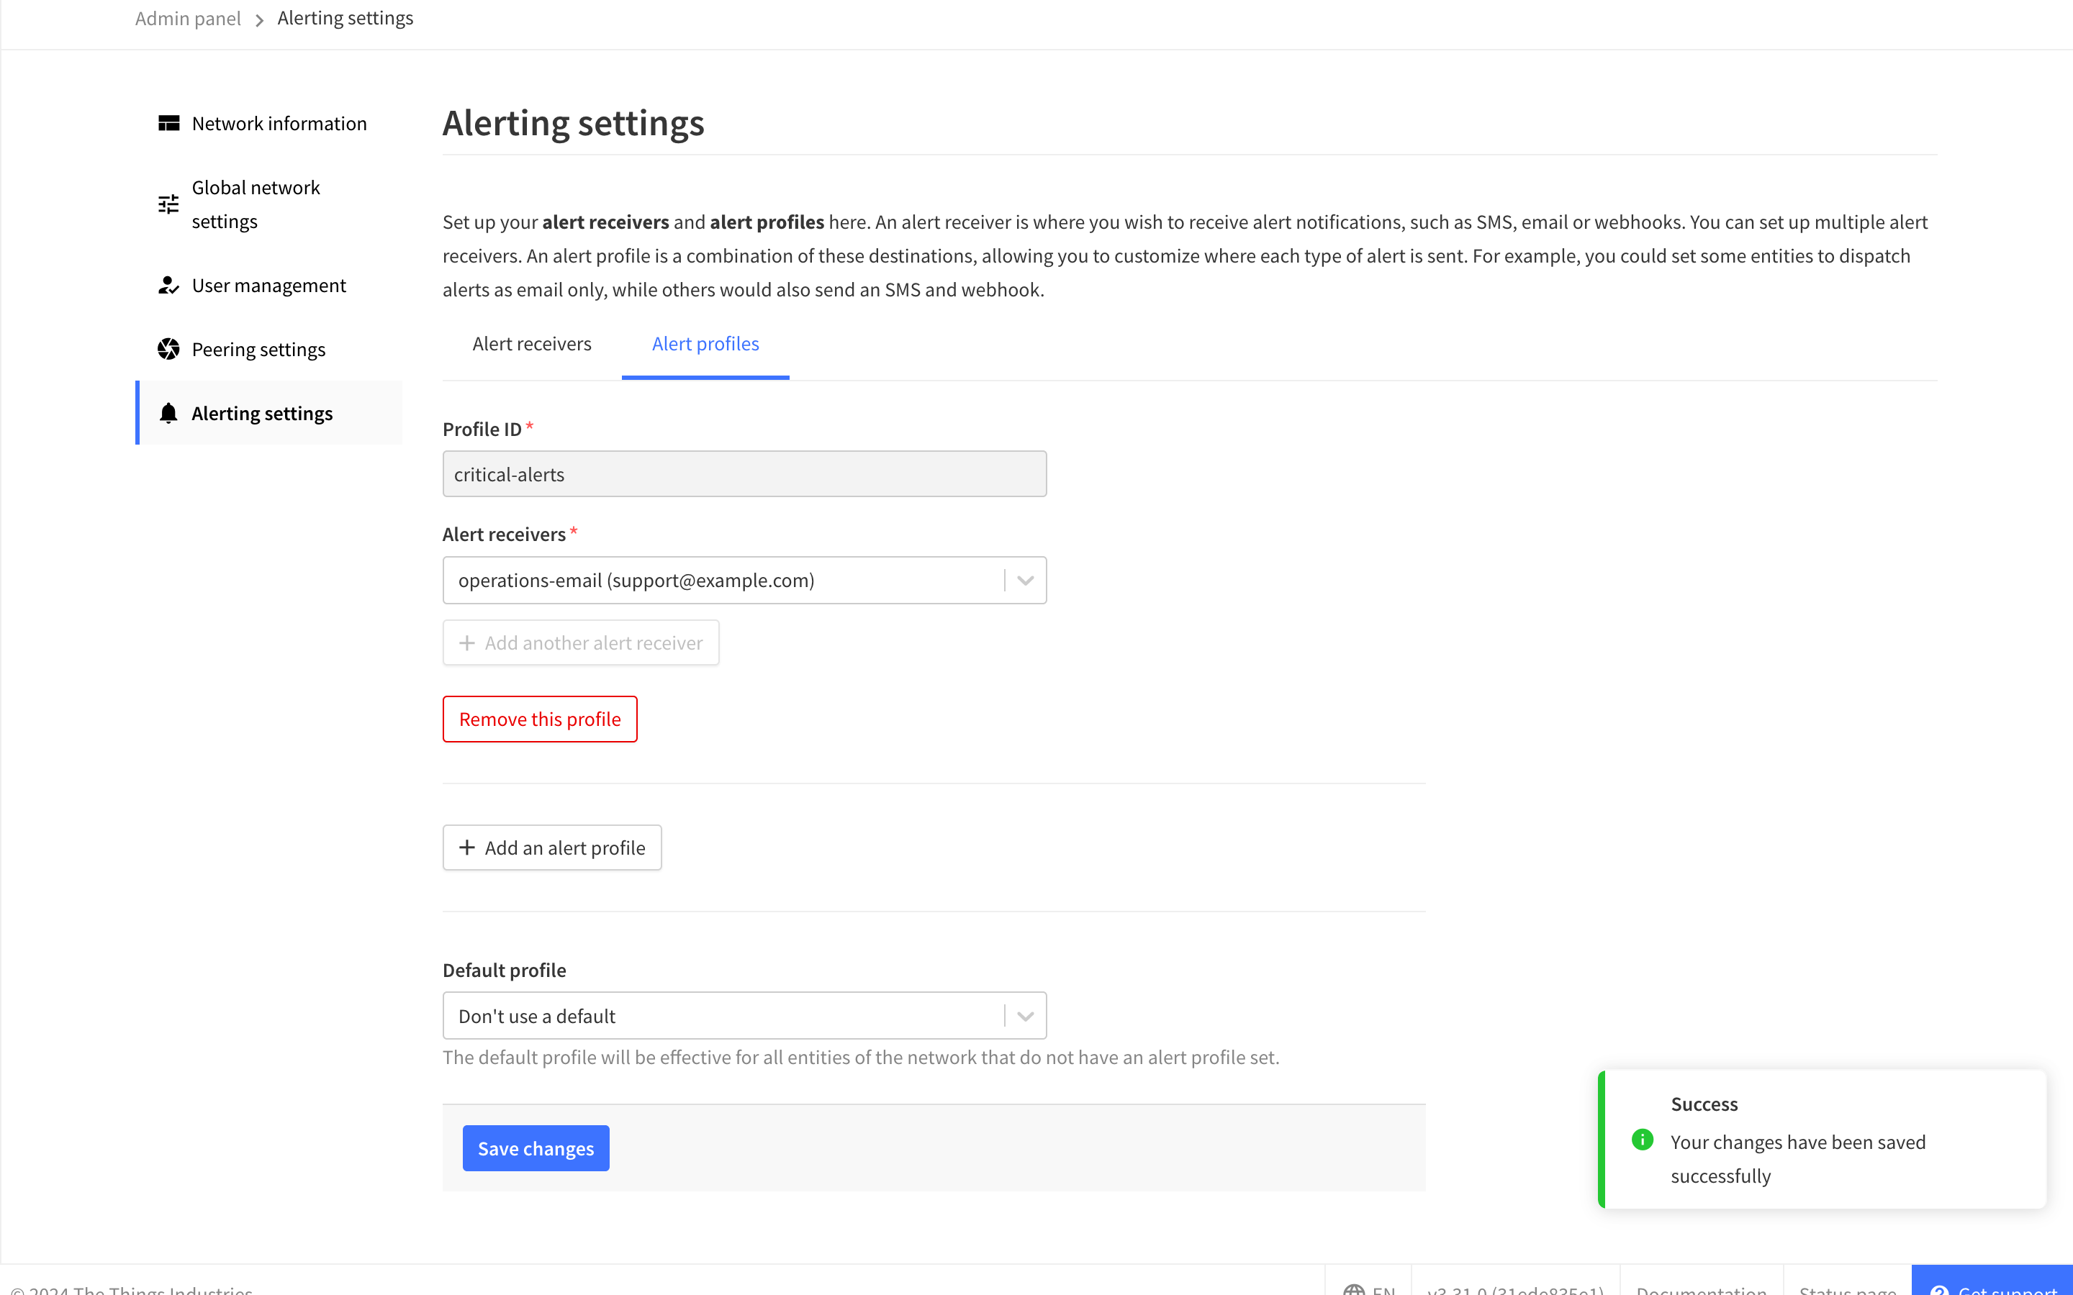Click the User management person icon
Image resolution: width=2073 pixels, height=1295 pixels.
[x=168, y=285]
